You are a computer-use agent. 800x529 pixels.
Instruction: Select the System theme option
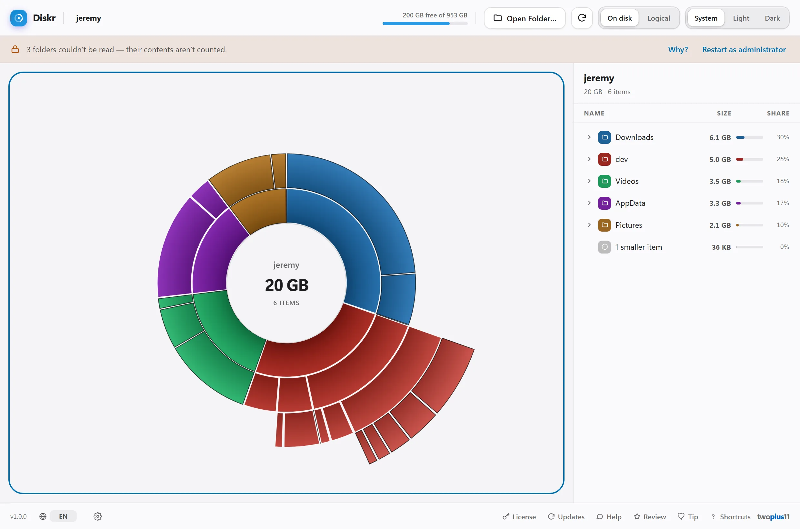pyautogui.click(x=706, y=18)
